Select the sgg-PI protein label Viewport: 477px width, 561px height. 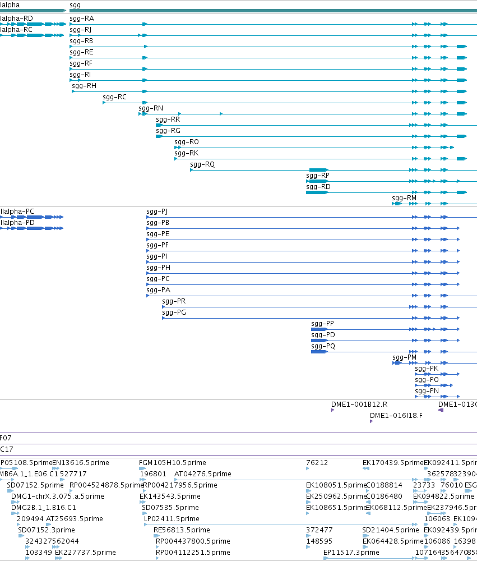pos(156,256)
